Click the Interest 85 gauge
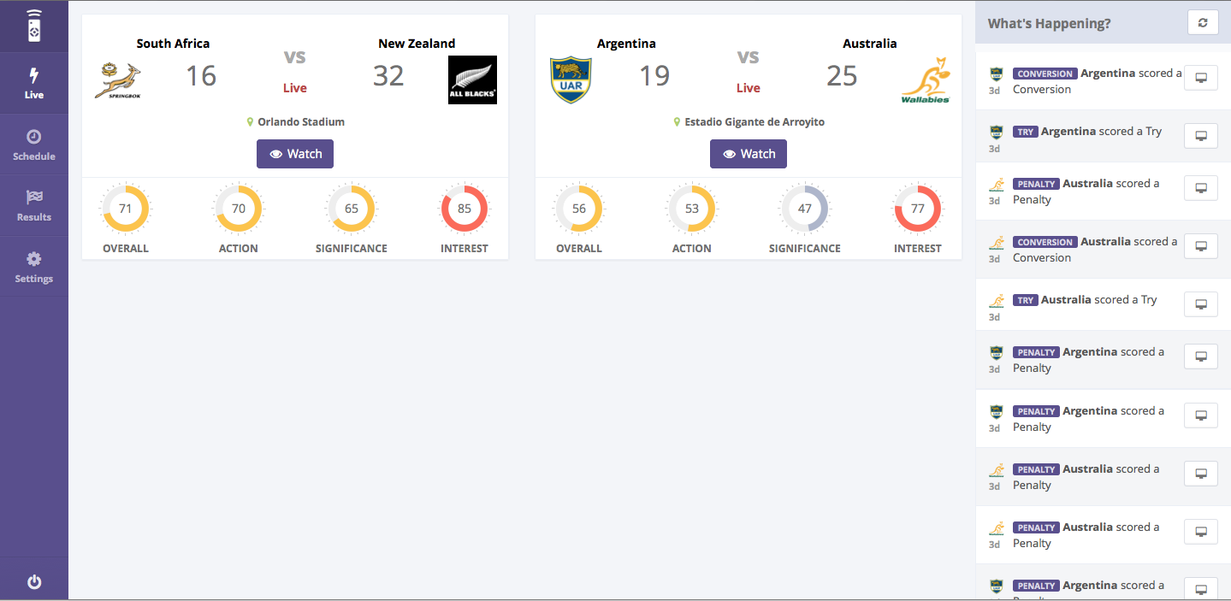The width and height of the screenshot is (1231, 601). pyautogui.click(x=464, y=209)
